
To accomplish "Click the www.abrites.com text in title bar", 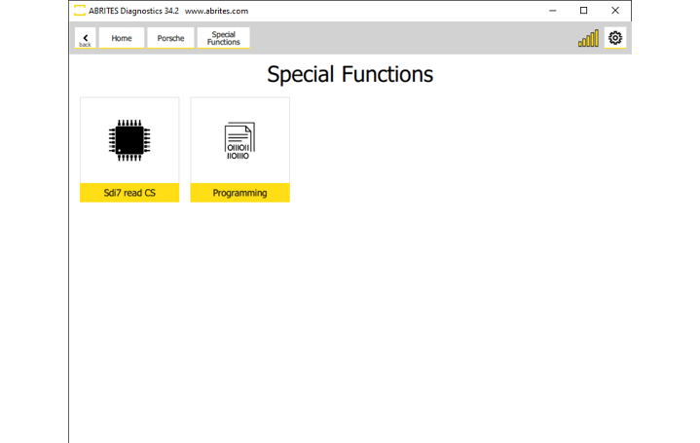I will tap(216, 11).
